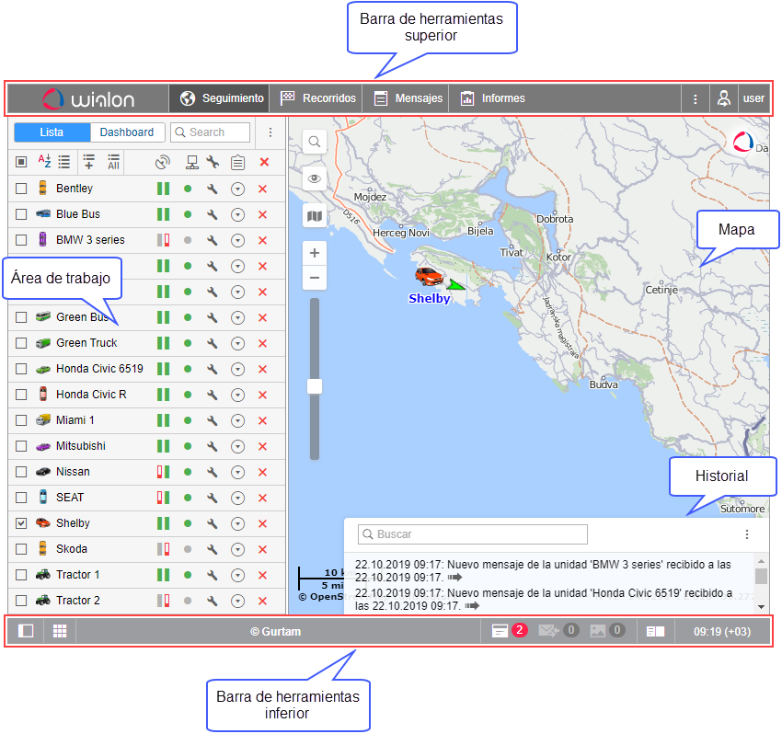Open history panel three-dot options menu

pyautogui.click(x=746, y=534)
